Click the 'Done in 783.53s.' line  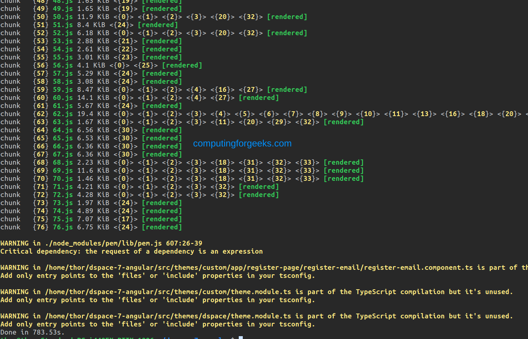pyautogui.click(x=32, y=332)
